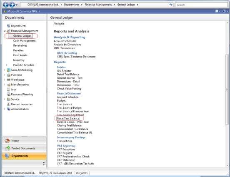The image size is (230, 177).
Task: Expand the Periodic Activities node
Action: [x=7, y=65]
